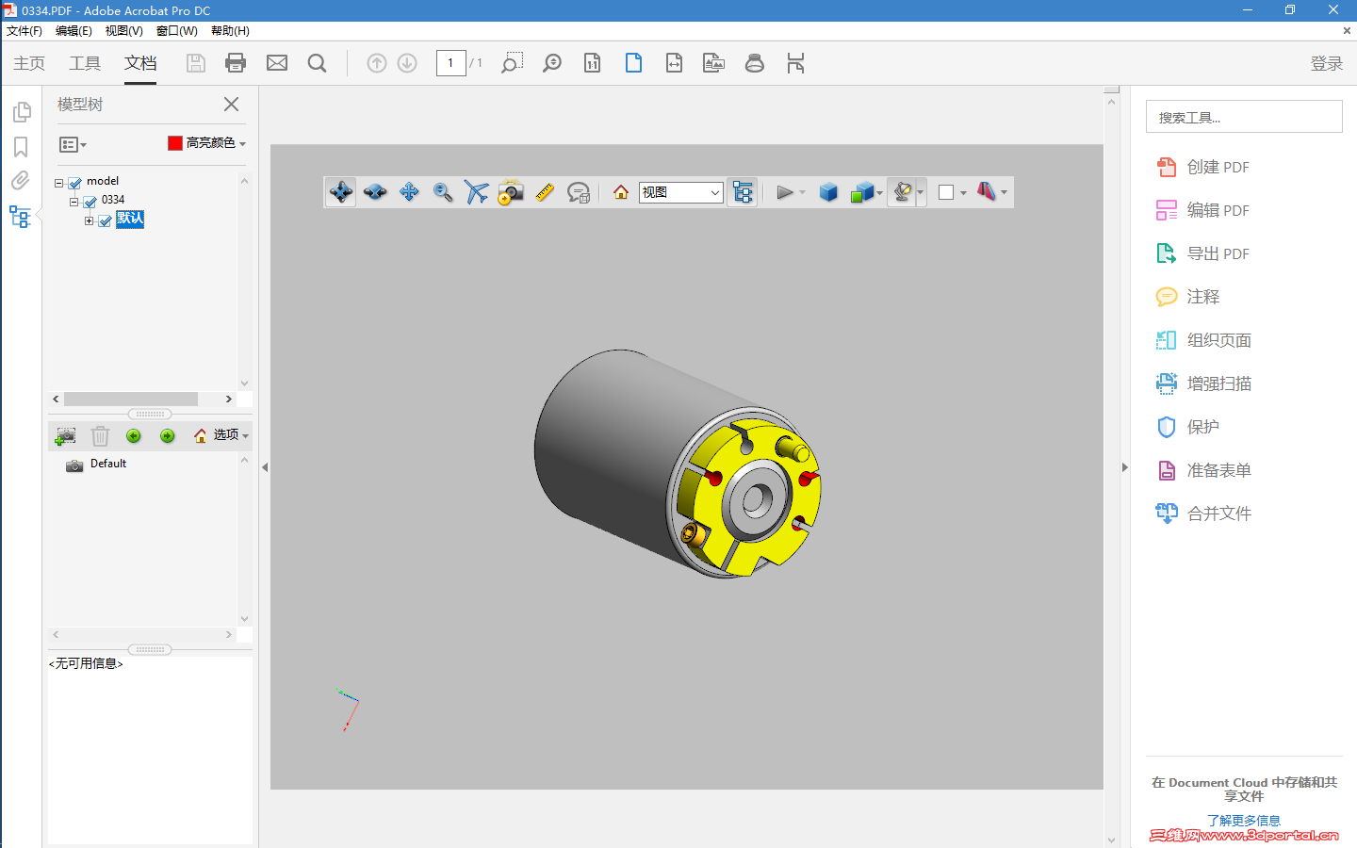The height and width of the screenshot is (848, 1357).
Task: Go to previous view green arrow
Action: coord(134,435)
